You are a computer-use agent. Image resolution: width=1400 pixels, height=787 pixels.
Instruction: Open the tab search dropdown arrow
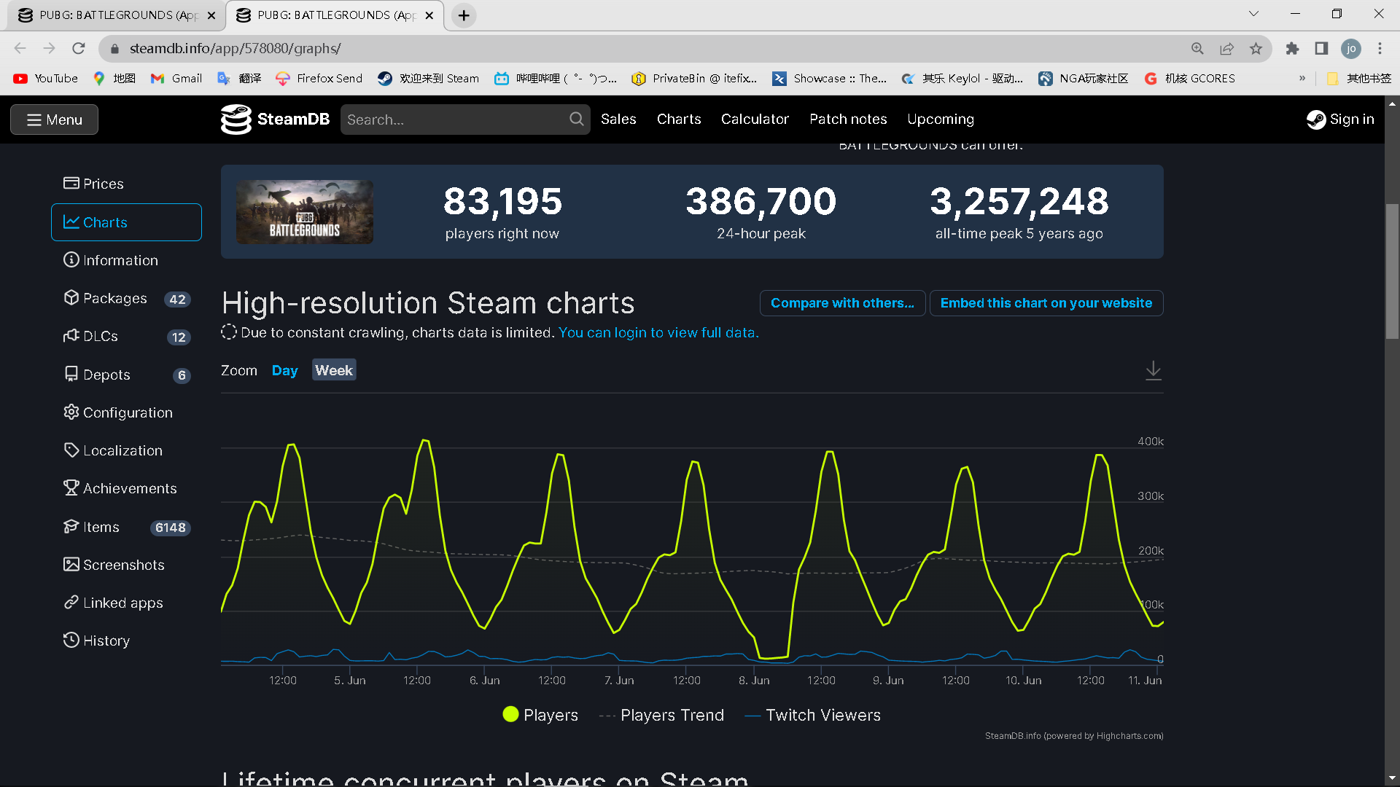point(1253,14)
